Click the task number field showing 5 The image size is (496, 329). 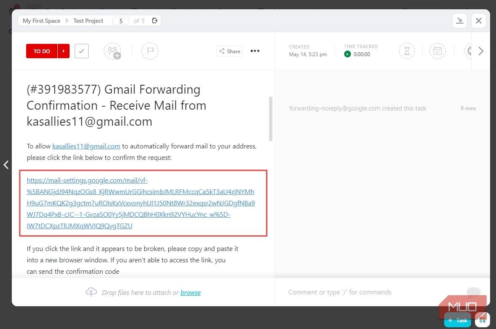point(121,21)
